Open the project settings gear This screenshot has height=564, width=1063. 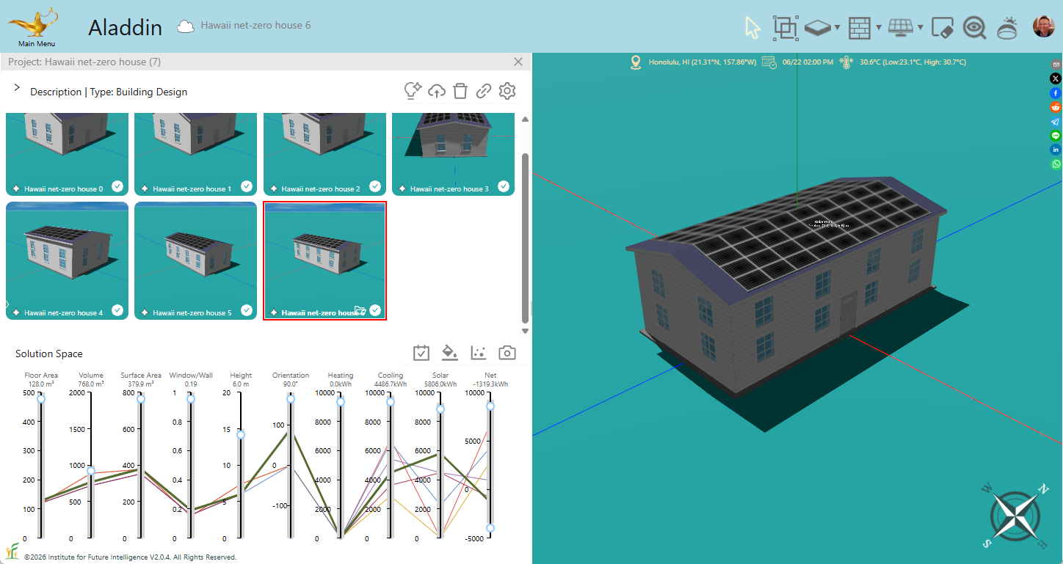(x=507, y=91)
